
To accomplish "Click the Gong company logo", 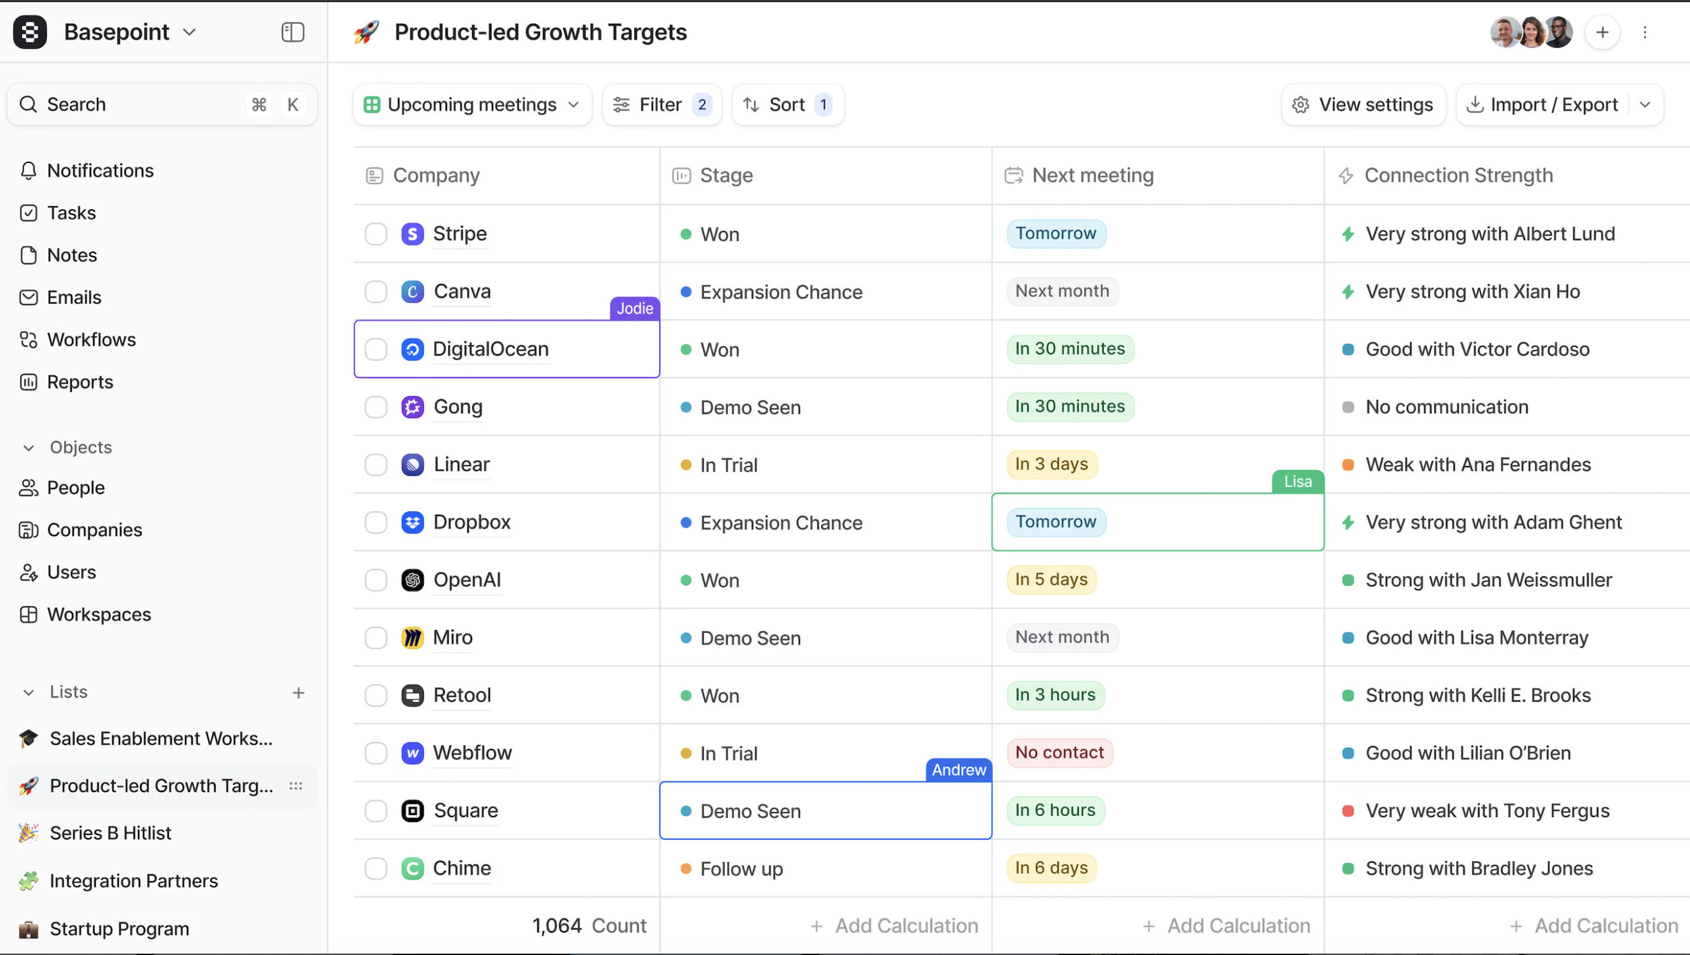I will (413, 407).
